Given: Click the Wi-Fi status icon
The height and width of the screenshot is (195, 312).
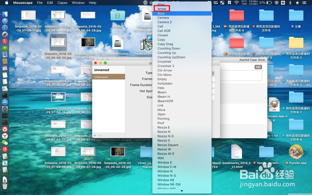Looking at the screenshot, I should [236, 2].
